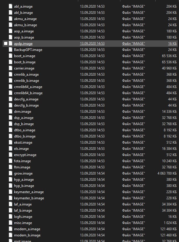Click the 16 384 КБ size of els.image
The height and width of the screenshot is (242, 179).
pyautogui.click(x=169, y=148)
